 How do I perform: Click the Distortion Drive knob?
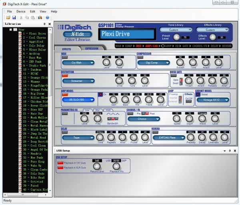(119, 81)
